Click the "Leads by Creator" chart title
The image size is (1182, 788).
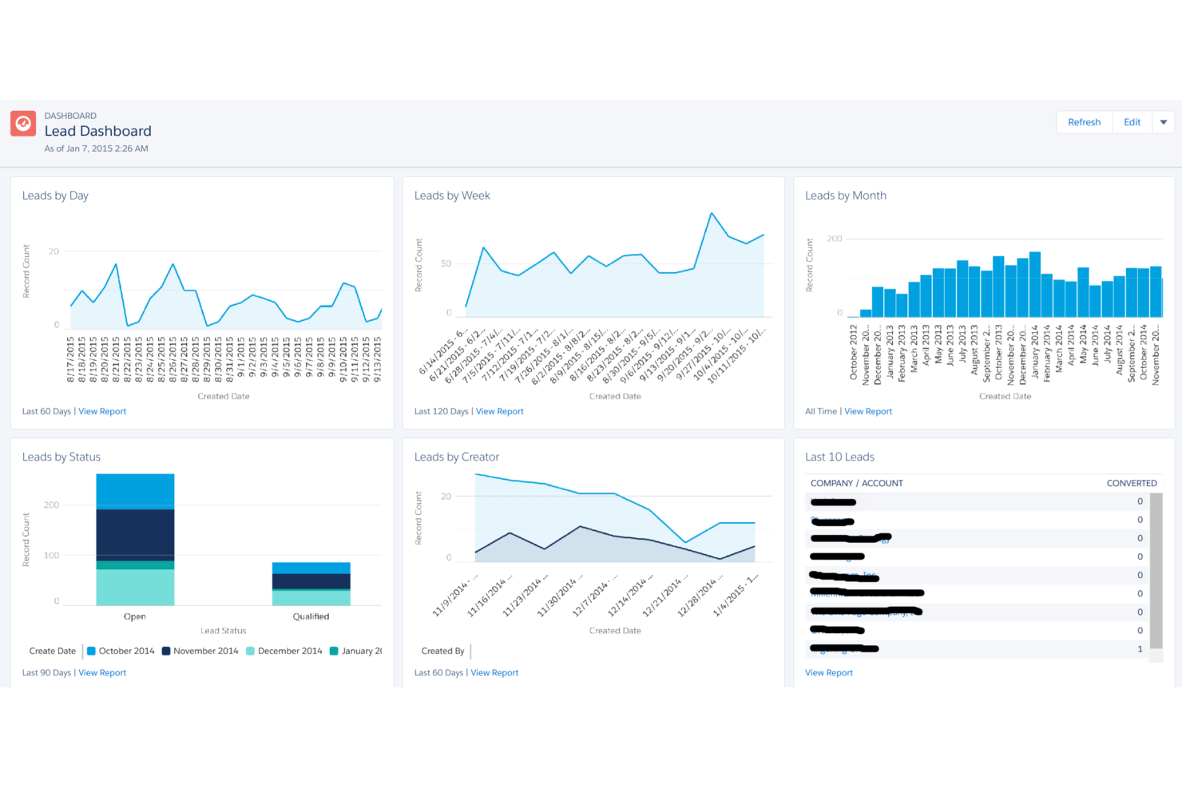pos(457,457)
